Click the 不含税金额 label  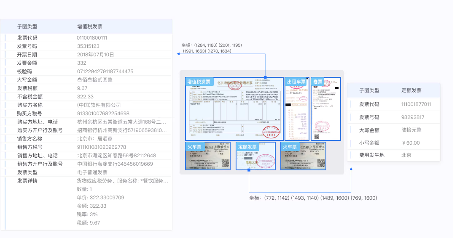tap(30, 97)
